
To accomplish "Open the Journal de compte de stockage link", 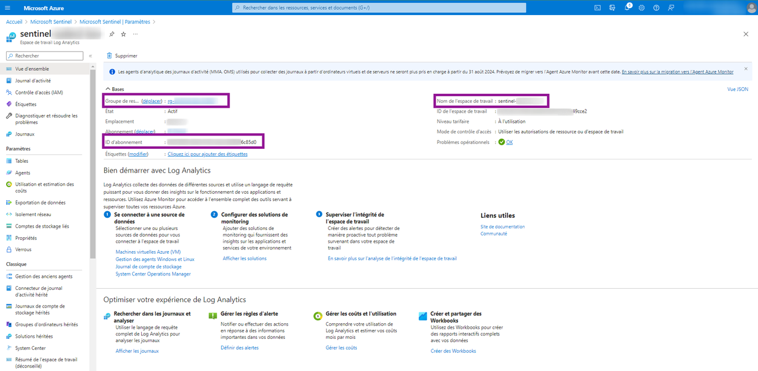I will (148, 266).
